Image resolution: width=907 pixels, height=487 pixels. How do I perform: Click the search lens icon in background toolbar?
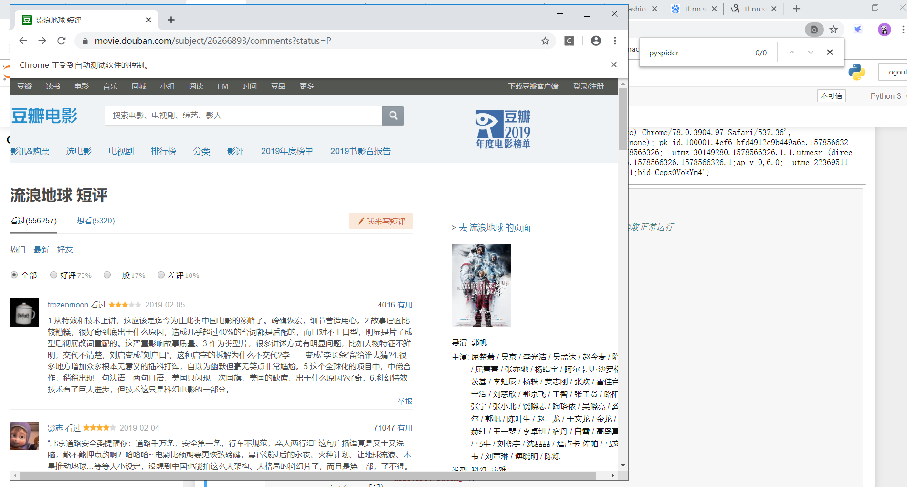(814, 30)
